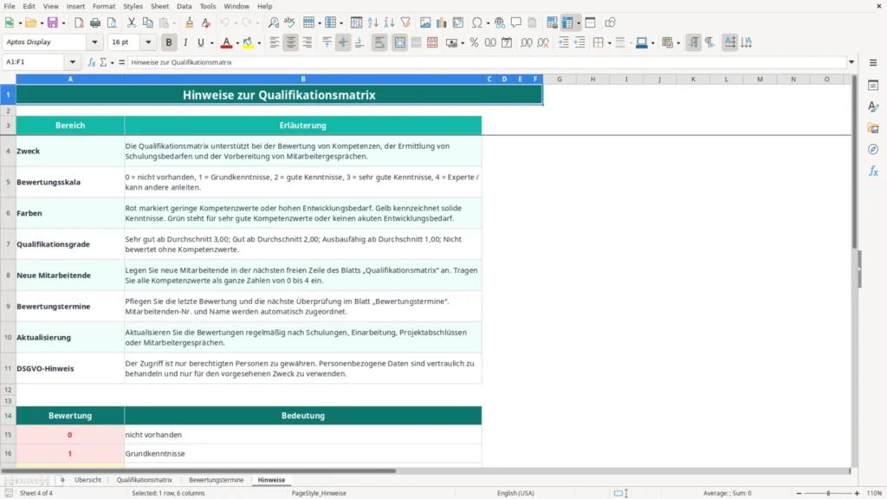Toggle Italic formatting
This screenshot has height=499, width=887.
coord(185,42)
